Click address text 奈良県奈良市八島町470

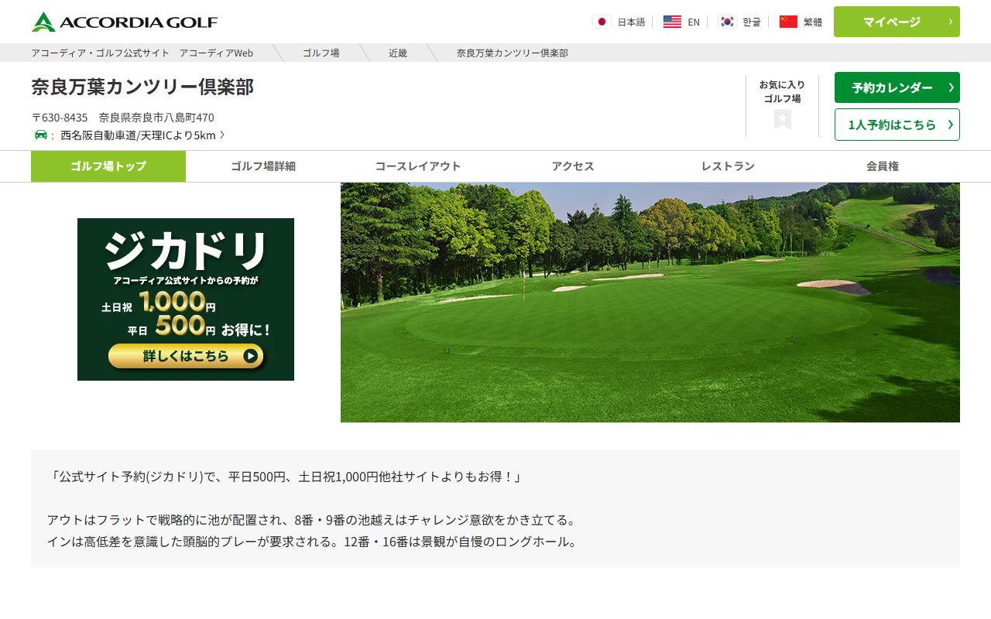click(x=156, y=118)
